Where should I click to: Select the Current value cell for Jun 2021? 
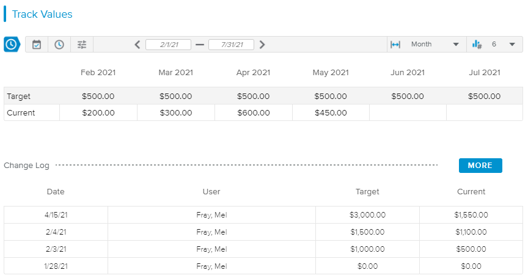pos(408,113)
